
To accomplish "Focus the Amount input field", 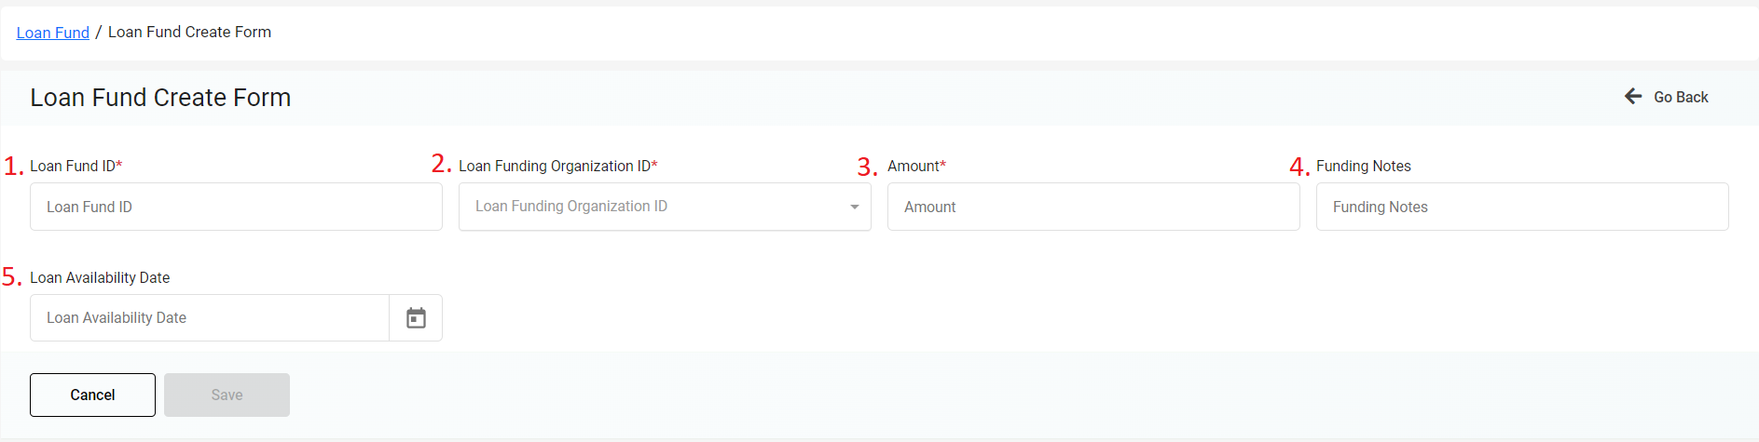I will pos(1093,207).
